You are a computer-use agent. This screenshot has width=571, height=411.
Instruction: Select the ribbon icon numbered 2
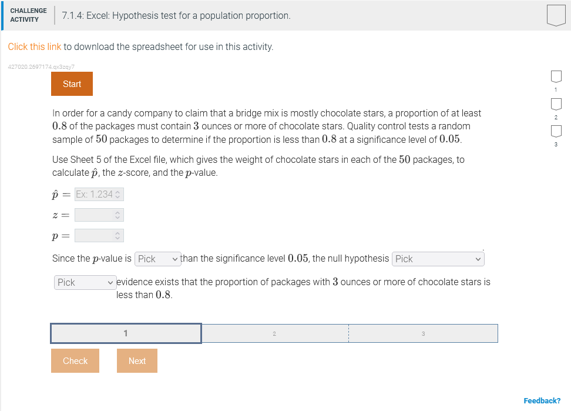[556, 104]
